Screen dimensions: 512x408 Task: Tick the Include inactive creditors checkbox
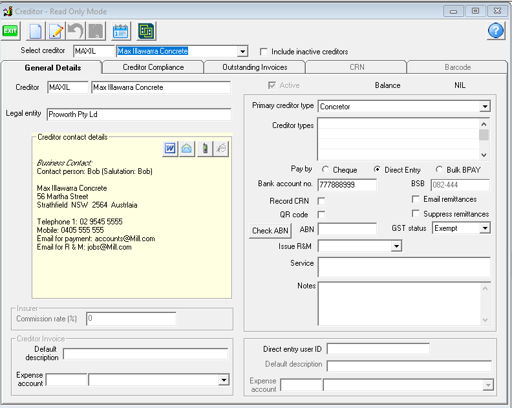pyautogui.click(x=264, y=52)
